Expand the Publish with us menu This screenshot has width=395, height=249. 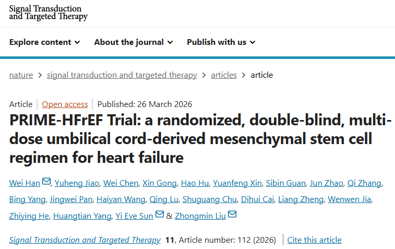click(221, 42)
